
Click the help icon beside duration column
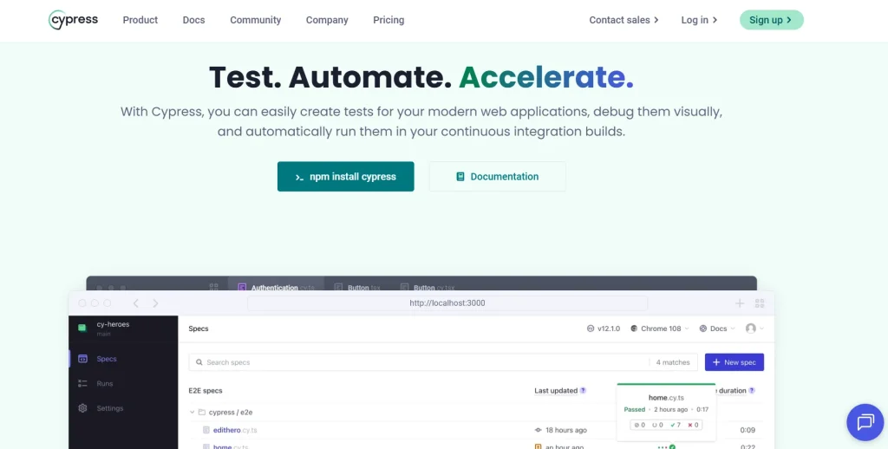point(752,391)
